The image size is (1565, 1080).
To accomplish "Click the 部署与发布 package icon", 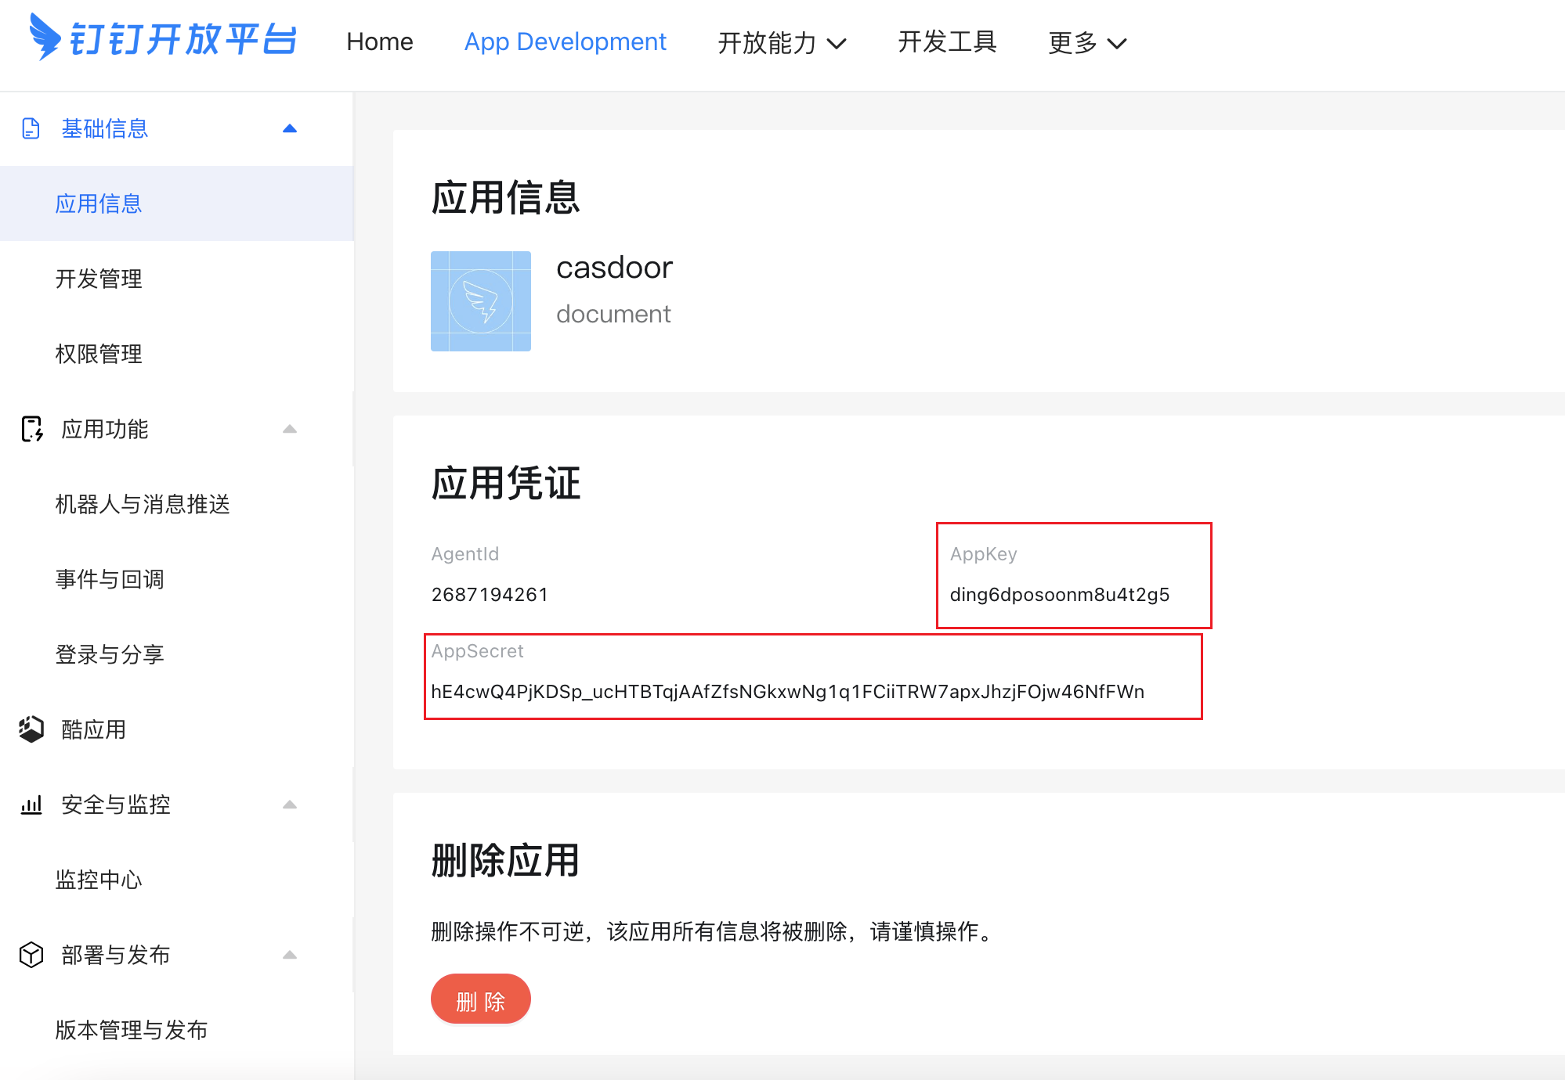I will (x=31, y=955).
